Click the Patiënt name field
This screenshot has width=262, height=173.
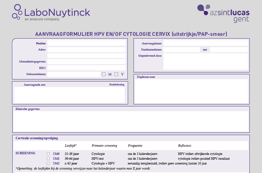(86, 43)
